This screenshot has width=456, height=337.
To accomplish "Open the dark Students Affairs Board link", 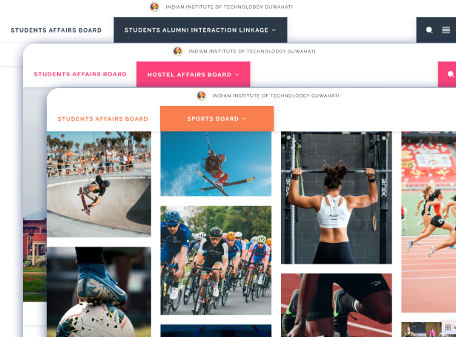I will (x=56, y=30).
